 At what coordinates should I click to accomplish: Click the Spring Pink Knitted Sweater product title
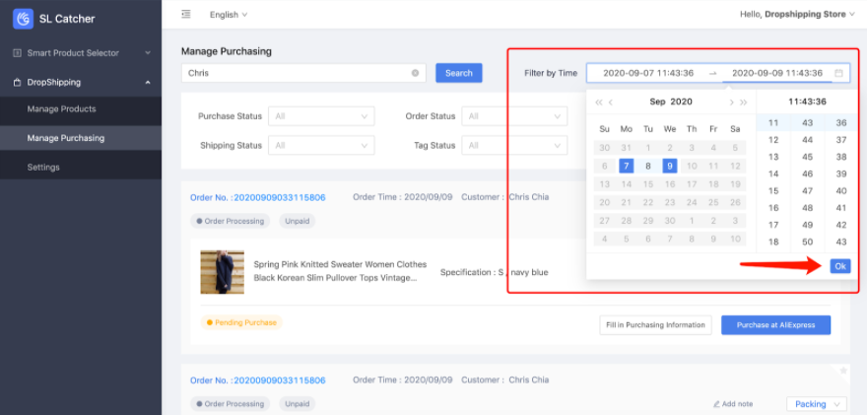tap(340, 271)
